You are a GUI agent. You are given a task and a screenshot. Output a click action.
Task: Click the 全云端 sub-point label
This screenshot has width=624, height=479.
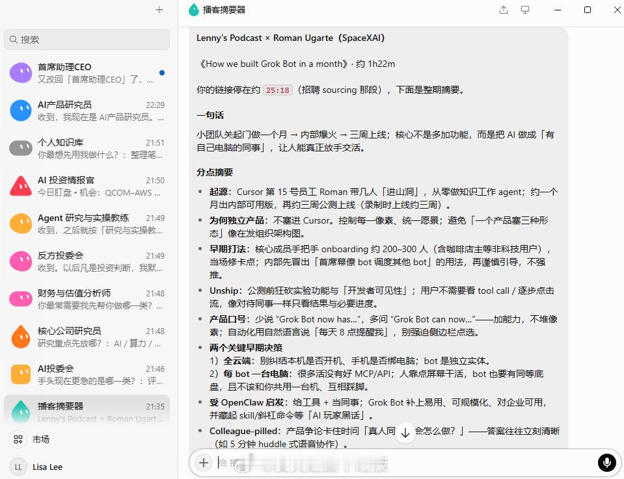coord(237,361)
